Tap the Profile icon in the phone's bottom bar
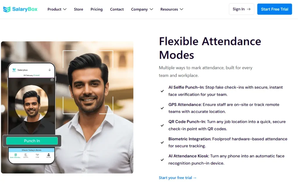 coord(48,155)
